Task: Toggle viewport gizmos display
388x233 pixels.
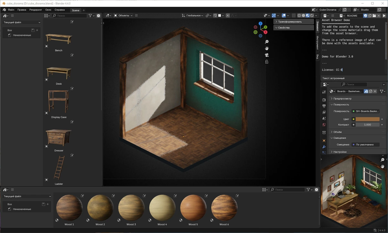Action: pos(274,15)
